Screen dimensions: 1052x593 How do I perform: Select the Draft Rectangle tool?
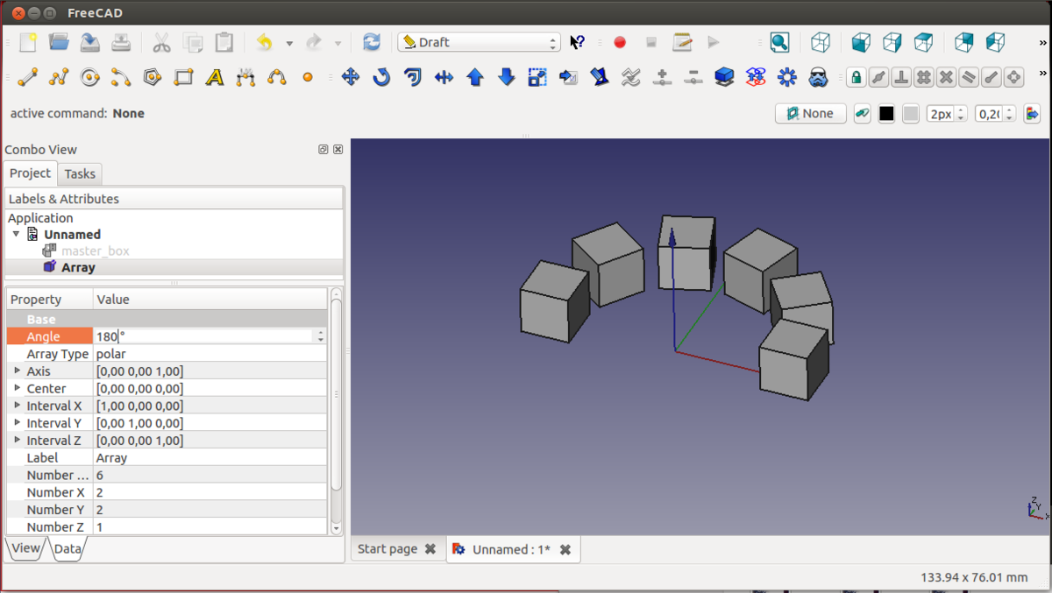(x=183, y=77)
